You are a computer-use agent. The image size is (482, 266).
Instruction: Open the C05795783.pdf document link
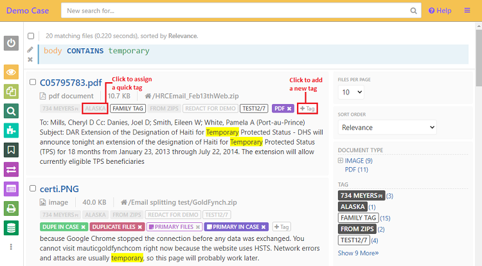[x=71, y=82]
